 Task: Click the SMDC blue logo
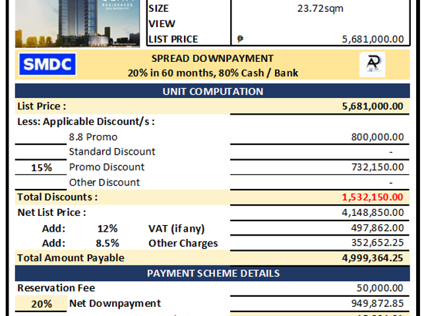click(47, 65)
